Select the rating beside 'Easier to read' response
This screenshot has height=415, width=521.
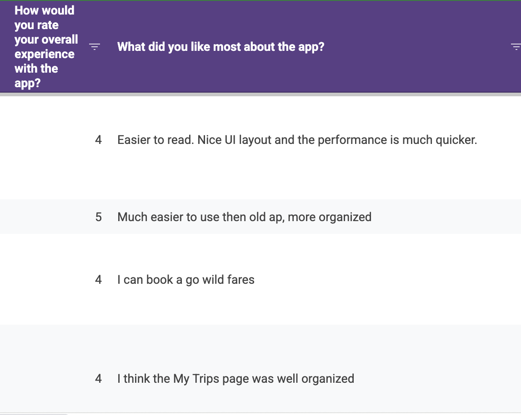click(x=98, y=140)
